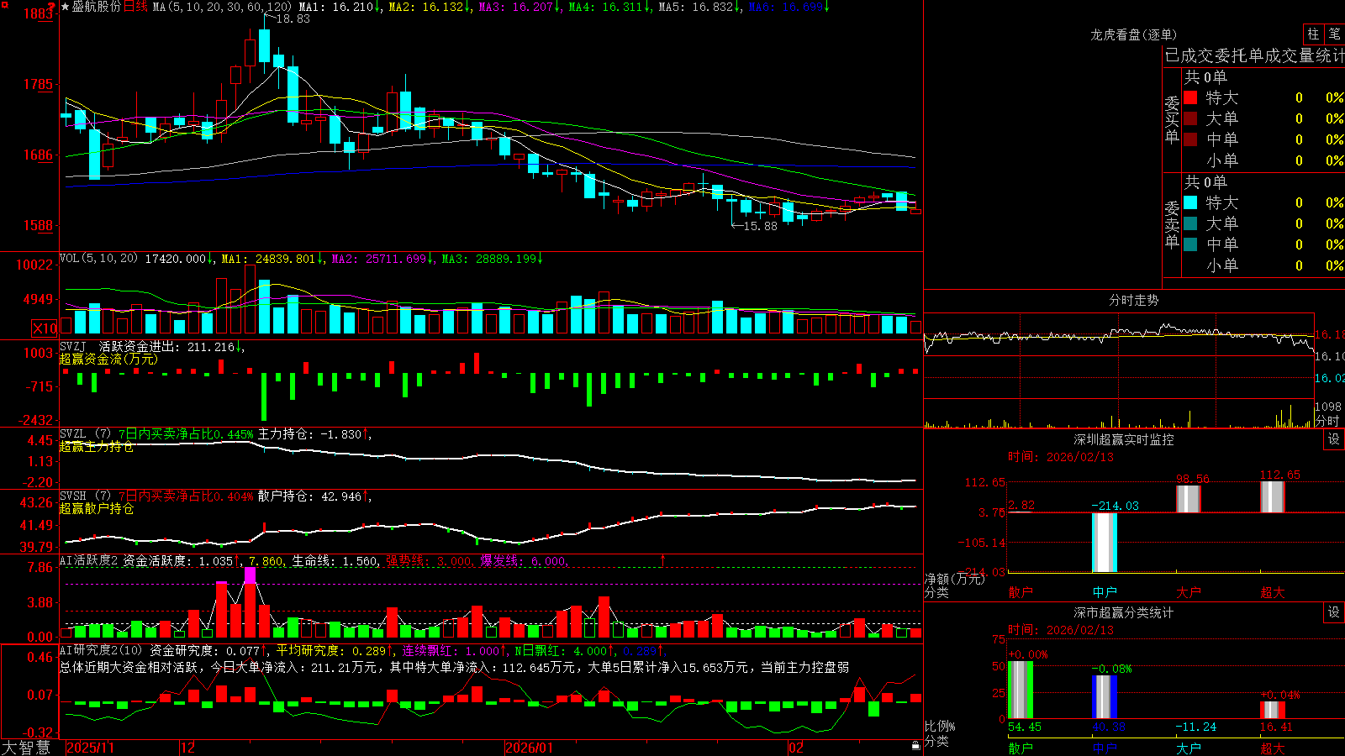Open VOL(5,10,20) indicator parameters

[x=98, y=259]
